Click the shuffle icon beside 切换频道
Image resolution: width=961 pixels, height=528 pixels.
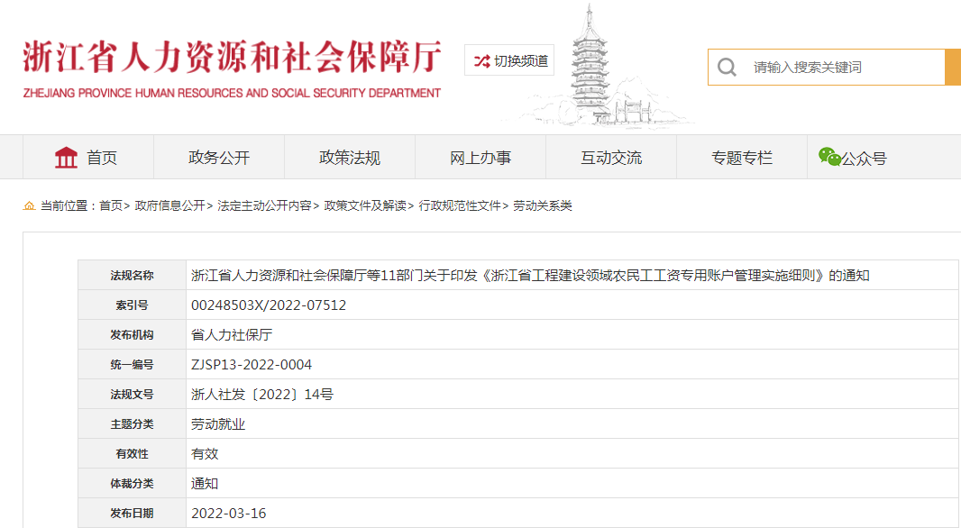(x=481, y=60)
